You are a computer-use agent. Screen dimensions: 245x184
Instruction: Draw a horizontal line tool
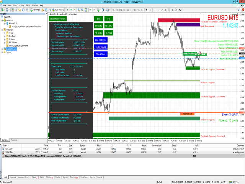[158, 10]
